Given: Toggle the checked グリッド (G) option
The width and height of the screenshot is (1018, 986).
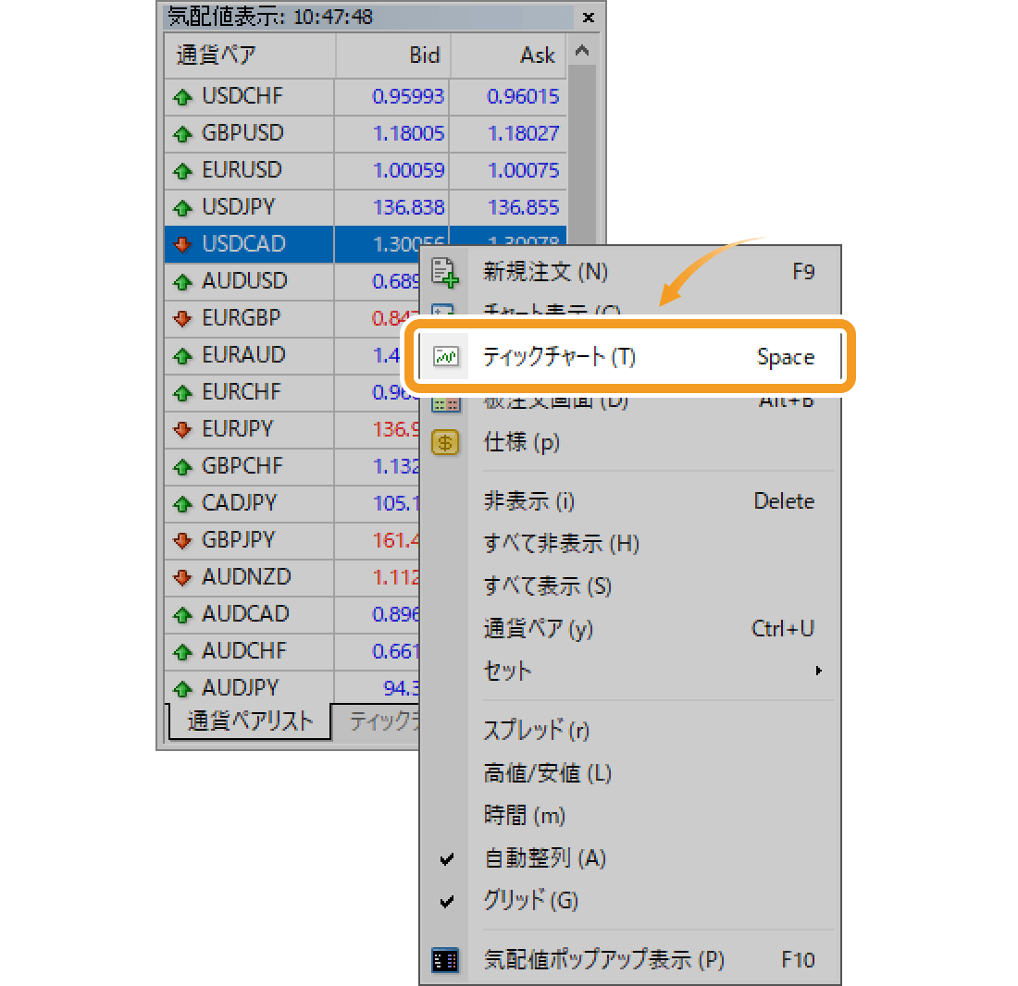Looking at the screenshot, I should 629,900.
